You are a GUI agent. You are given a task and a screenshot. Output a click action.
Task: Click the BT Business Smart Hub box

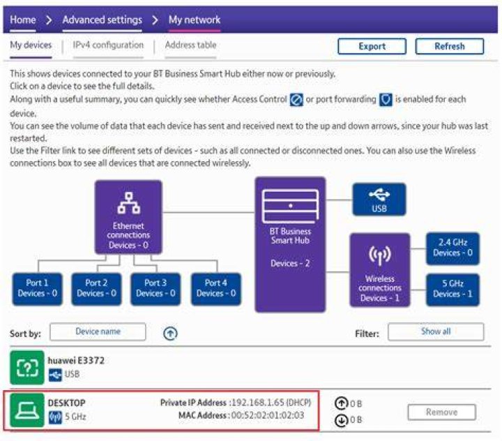[x=290, y=244]
